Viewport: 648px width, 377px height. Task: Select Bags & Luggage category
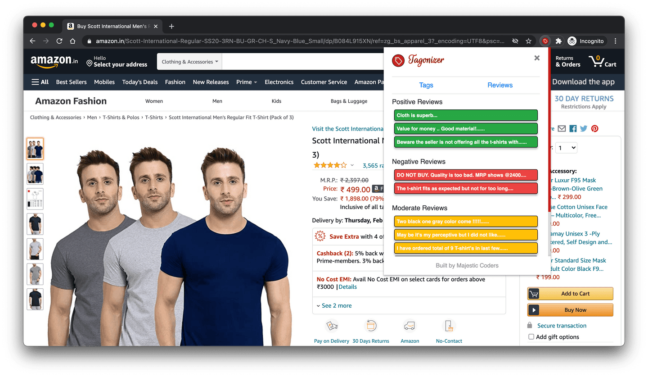point(349,101)
